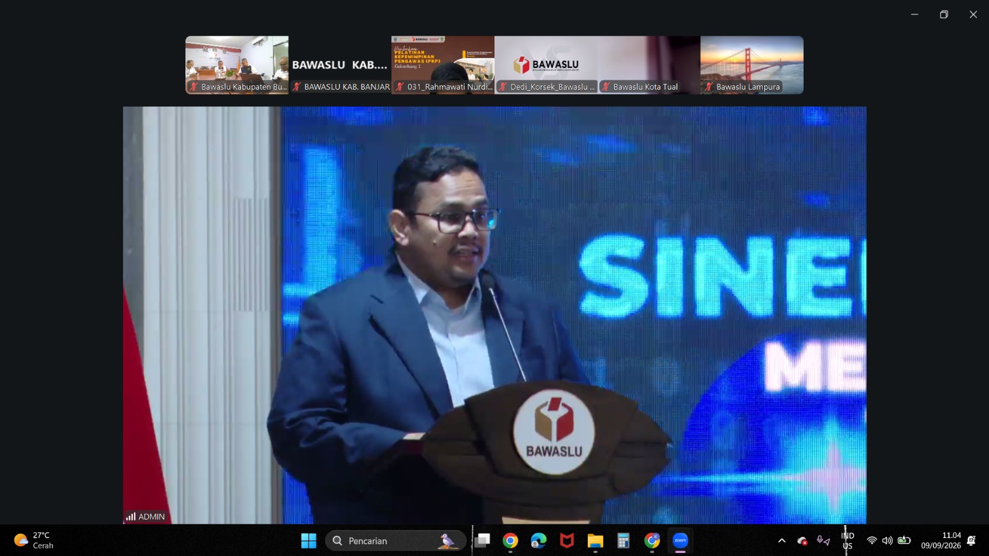The image size is (989, 556).
Task: Switch the IND US input language
Action: [847, 541]
